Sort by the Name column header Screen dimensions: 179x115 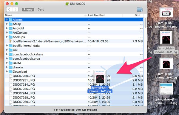pyautogui.click(x=46, y=15)
